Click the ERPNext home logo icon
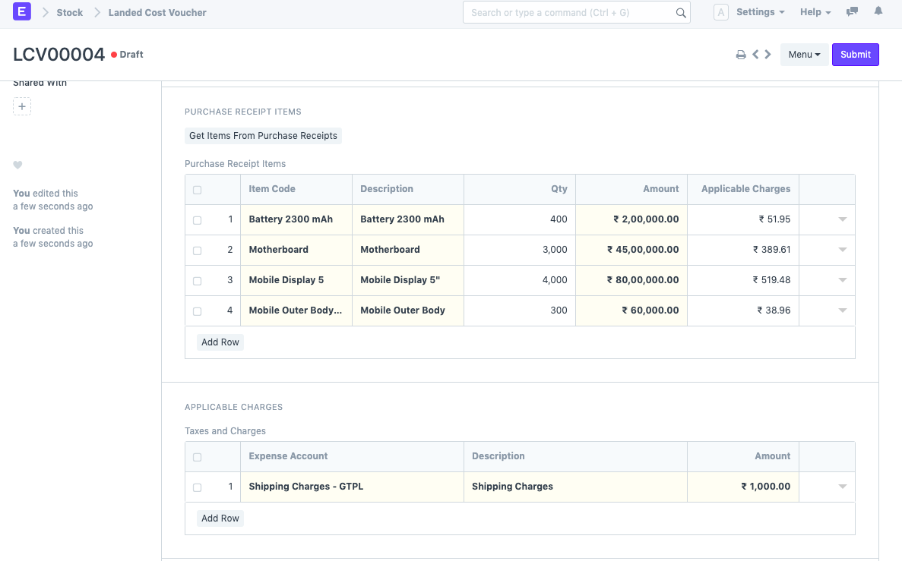 22,12
